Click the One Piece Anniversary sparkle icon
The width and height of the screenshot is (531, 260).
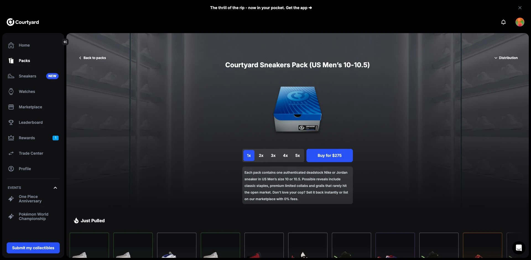pyautogui.click(x=11, y=199)
